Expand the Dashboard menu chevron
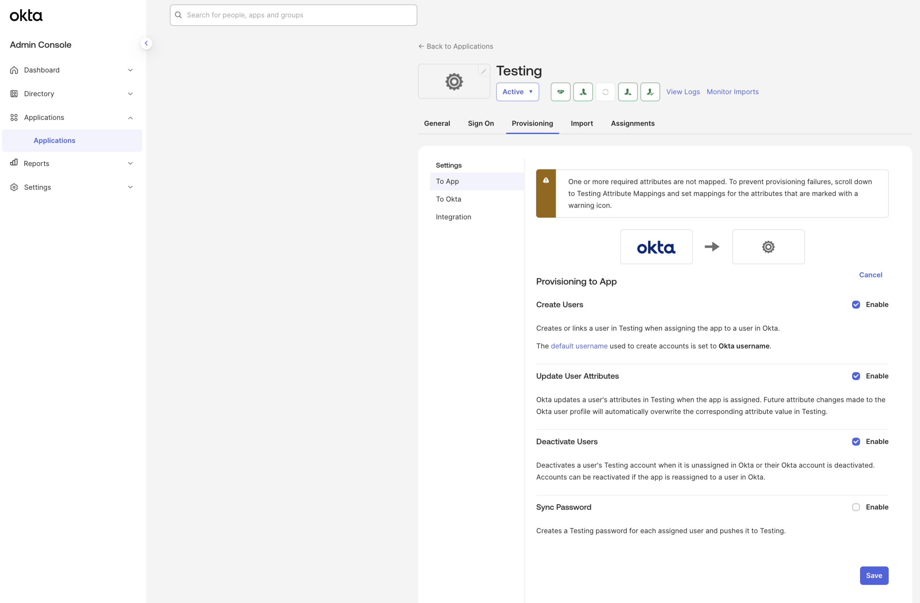Image resolution: width=920 pixels, height=603 pixels. click(x=130, y=70)
